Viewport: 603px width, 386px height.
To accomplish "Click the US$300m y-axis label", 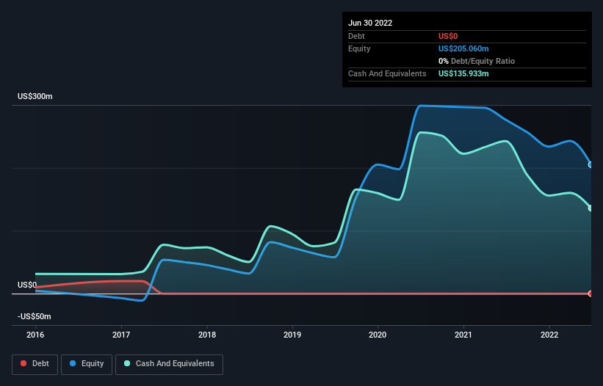I will pos(35,96).
